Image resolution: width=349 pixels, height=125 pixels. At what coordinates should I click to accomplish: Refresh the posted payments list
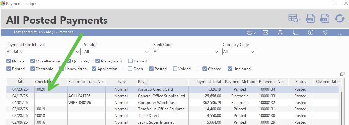(340, 19)
